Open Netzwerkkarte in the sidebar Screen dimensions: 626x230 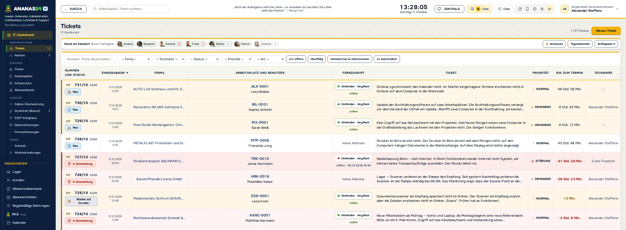(29, 90)
